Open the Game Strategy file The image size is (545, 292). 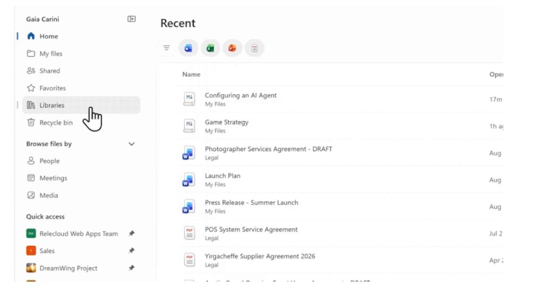tap(227, 122)
